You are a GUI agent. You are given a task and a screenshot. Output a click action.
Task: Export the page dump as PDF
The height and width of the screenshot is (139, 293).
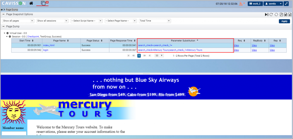coord(281,15)
